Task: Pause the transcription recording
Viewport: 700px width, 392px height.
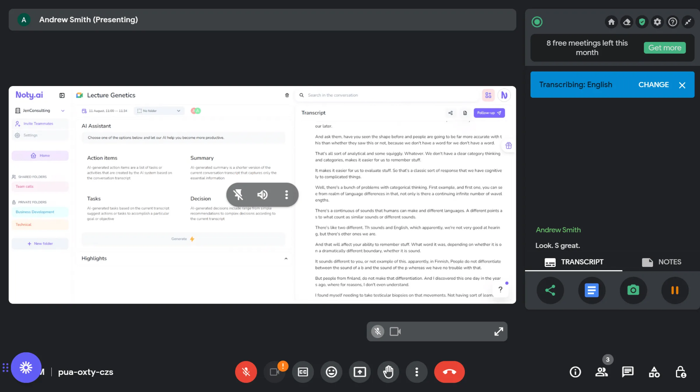Action: tap(675, 290)
